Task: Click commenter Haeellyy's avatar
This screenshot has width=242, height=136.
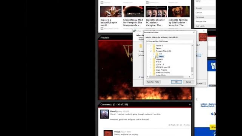Action: tap(104, 114)
